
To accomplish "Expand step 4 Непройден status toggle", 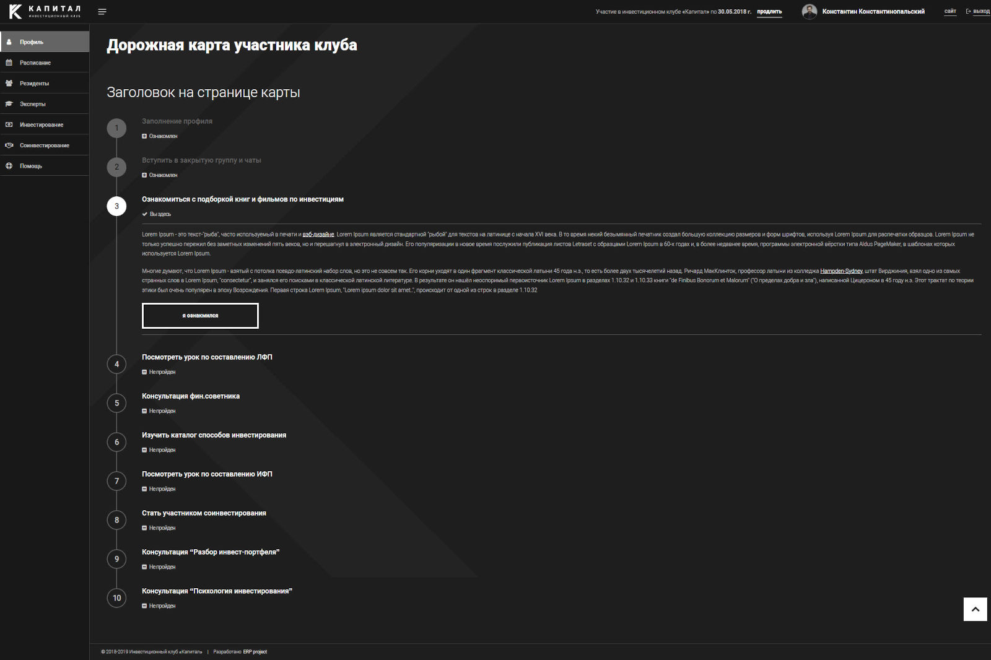I will pyautogui.click(x=144, y=372).
